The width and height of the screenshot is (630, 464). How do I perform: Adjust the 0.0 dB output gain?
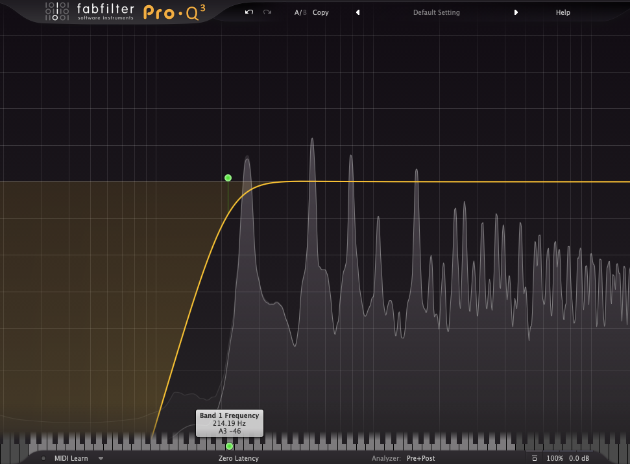click(x=579, y=458)
